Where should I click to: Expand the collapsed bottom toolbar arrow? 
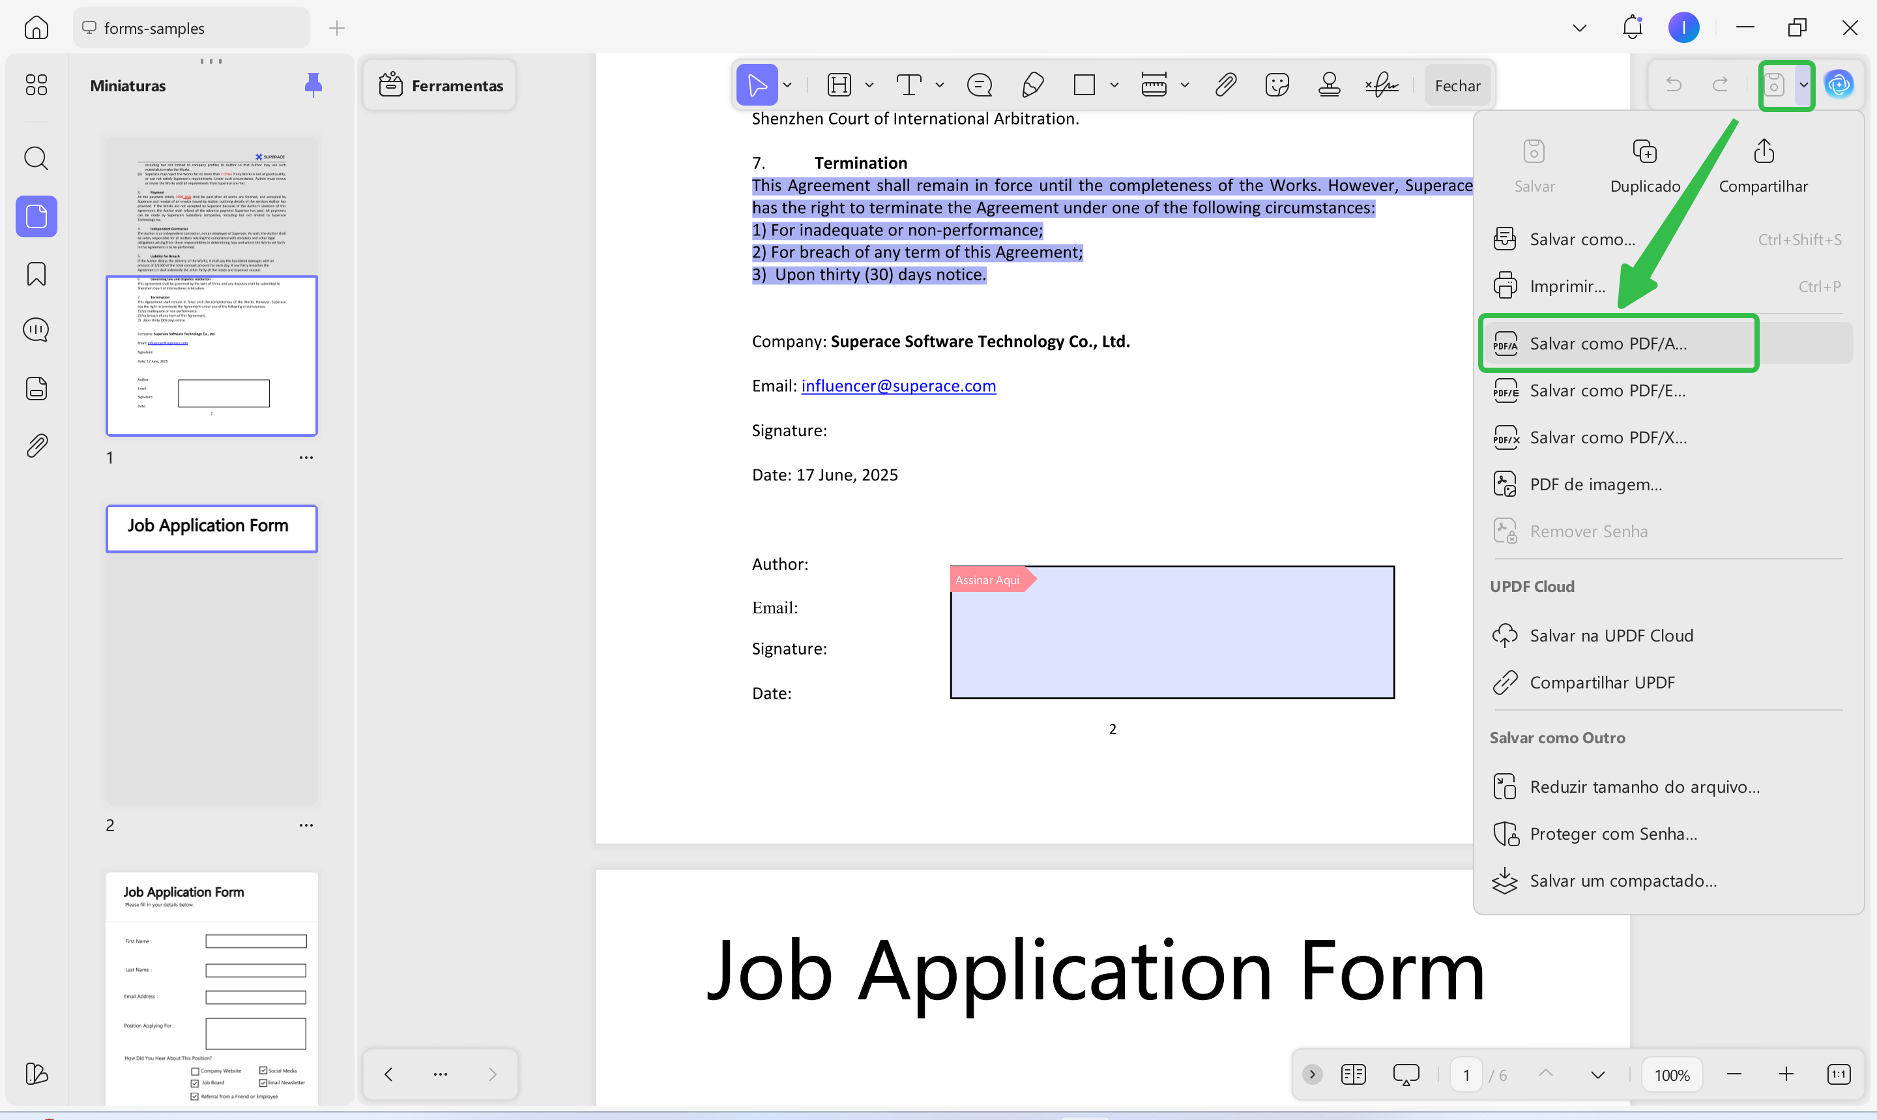pyautogui.click(x=1312, y=1074)
